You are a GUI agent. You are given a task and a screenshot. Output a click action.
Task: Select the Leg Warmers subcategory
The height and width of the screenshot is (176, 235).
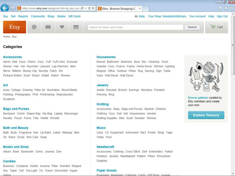60,66
